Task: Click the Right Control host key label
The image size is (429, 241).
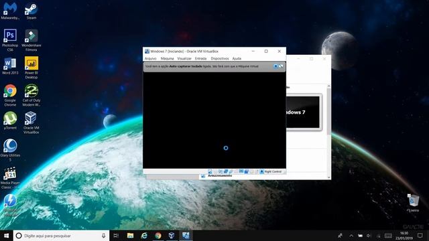Action: coord(273,171)
